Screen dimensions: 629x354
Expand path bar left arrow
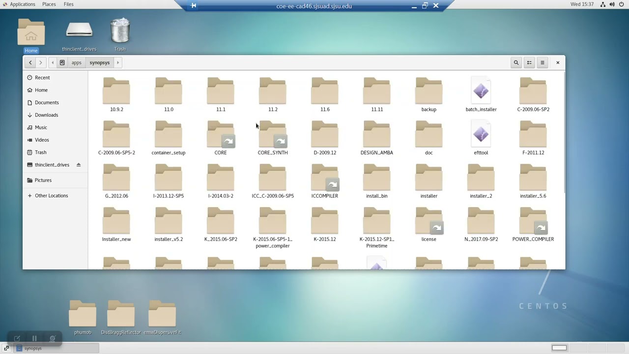(x=53, y=62)
